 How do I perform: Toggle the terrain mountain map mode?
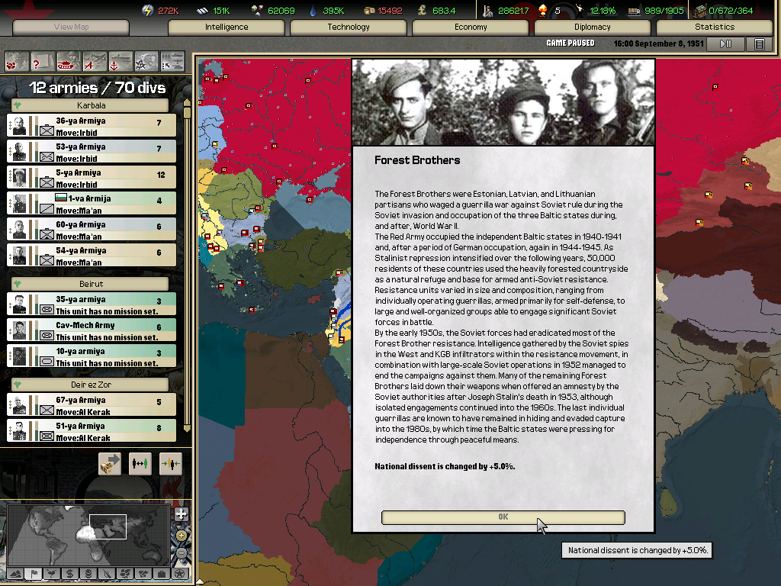(x=14, y=573)
